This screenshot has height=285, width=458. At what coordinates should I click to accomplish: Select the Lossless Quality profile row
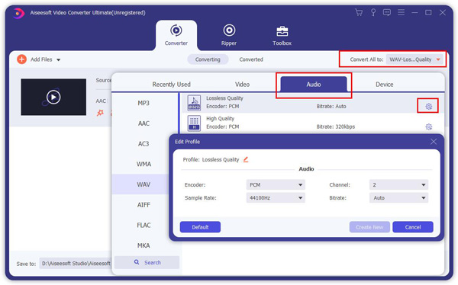click(x=312, y=103)
